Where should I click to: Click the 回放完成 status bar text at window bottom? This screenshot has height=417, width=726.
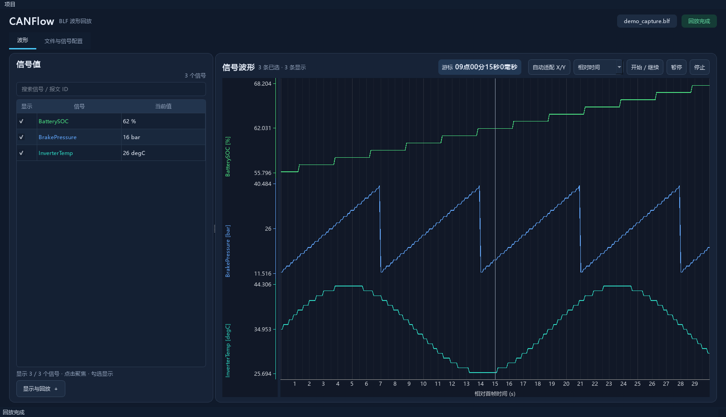[14, 412]
